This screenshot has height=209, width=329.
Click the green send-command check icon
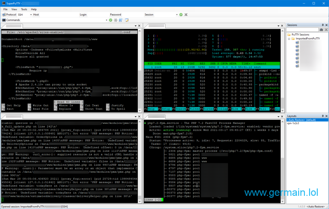(x=111, y=20)
